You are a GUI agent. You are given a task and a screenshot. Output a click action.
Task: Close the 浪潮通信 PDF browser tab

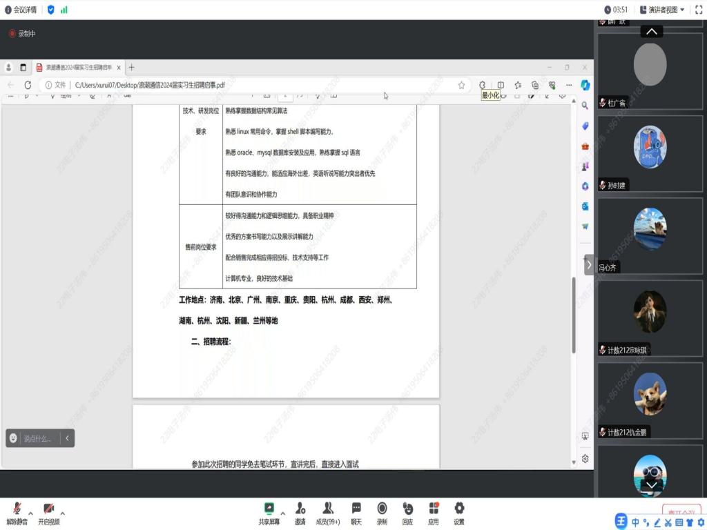pyautogui.click(x=119, y=68)
